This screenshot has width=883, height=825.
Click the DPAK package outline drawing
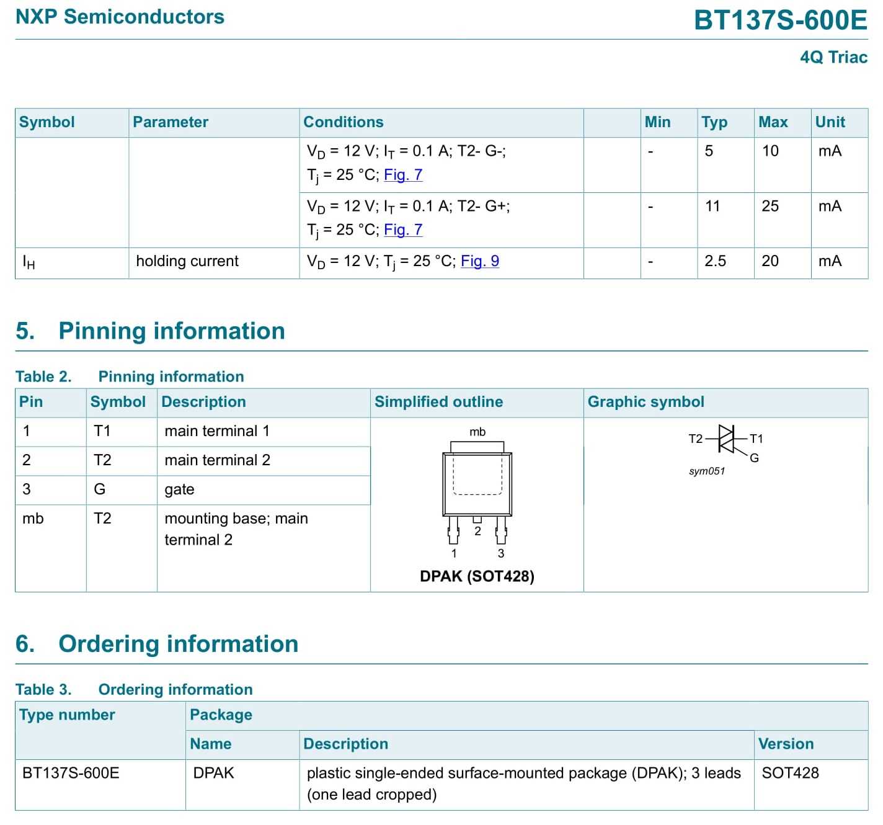click(477, 493)
